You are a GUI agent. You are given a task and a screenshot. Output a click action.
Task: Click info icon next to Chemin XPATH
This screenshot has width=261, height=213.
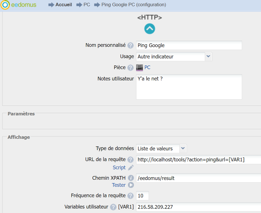click(130, 178)
